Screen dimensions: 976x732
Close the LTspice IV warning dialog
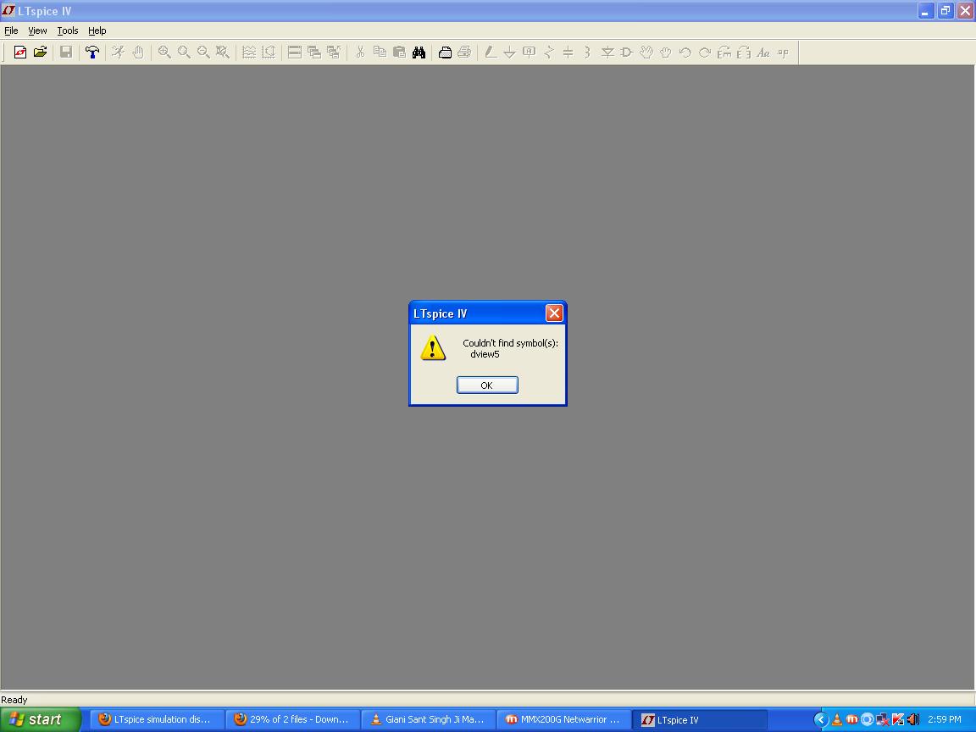pos(554,313)
